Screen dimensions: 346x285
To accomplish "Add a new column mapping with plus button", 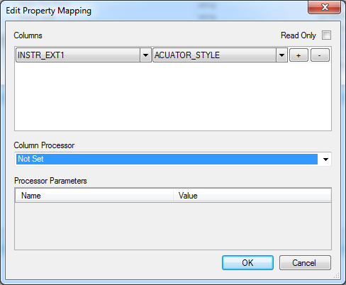I will (298, 55).
